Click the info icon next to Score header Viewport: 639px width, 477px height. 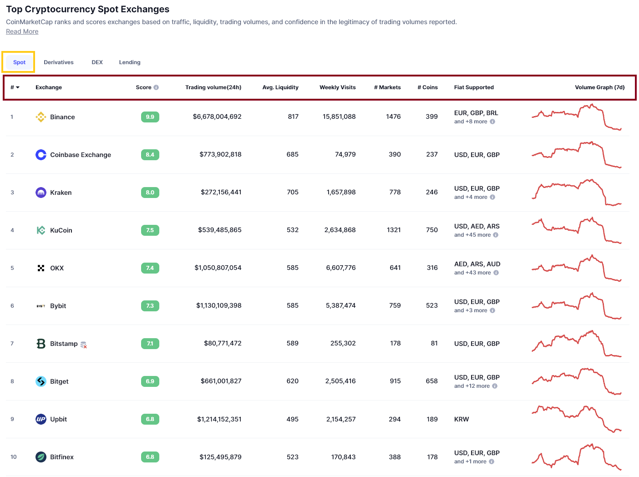pyautogui.click(x=156, y=87)
